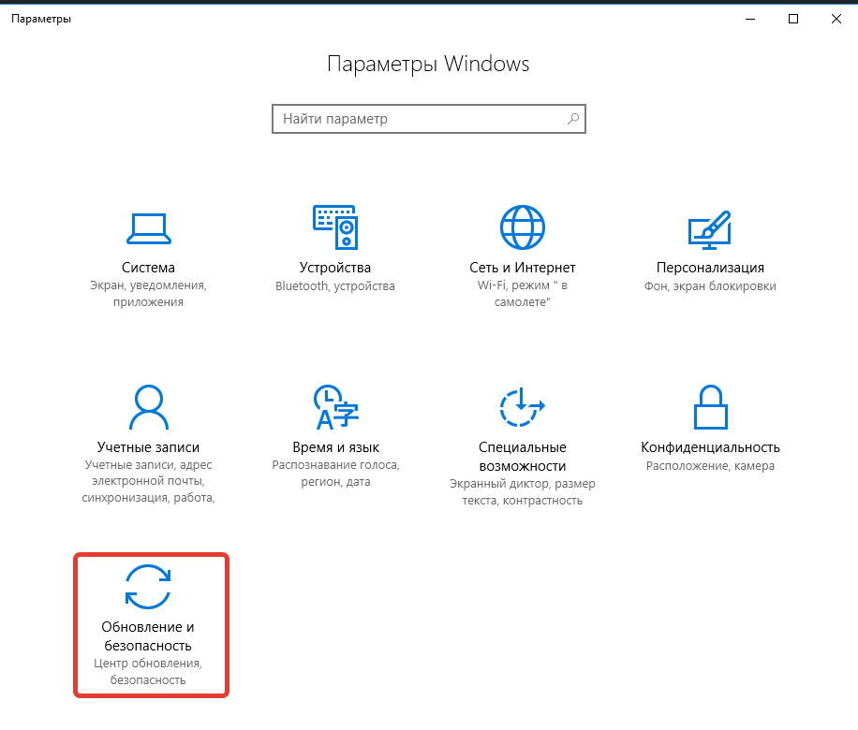858x730 pixels.
Task: Select the Сеть и Интернет title
Action: [522, 268]
